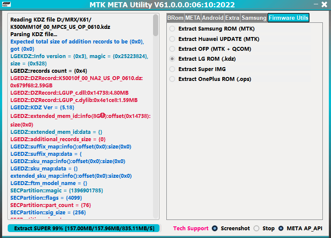This screenshot has height=238, width=331.
Task: Click 'SECPartition::flags = {4099}' line
Action: pos(46,198)
